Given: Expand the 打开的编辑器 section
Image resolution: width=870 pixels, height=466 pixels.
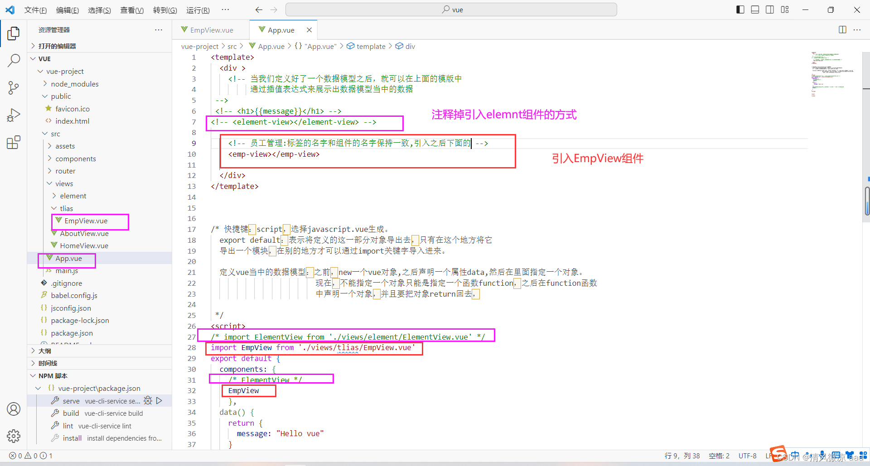Looking at the screenshot, I should pos(100,46).
